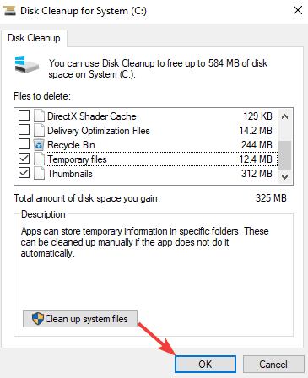Click the Delivery Optimization Files file icon
The image size is (308, 378).
(x=39, y=130)
